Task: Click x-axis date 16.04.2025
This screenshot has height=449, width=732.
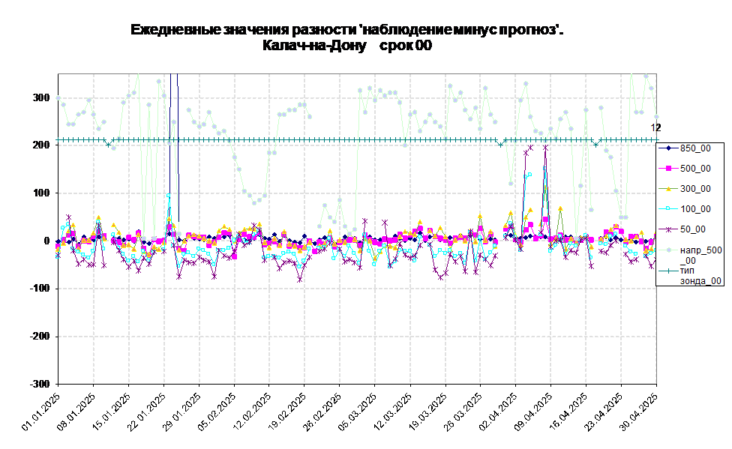Action: click(x=569, y=411)
